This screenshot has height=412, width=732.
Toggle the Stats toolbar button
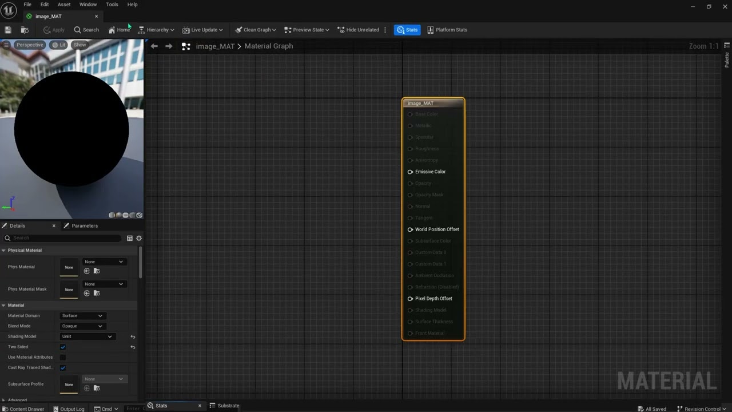click(407, 30)
